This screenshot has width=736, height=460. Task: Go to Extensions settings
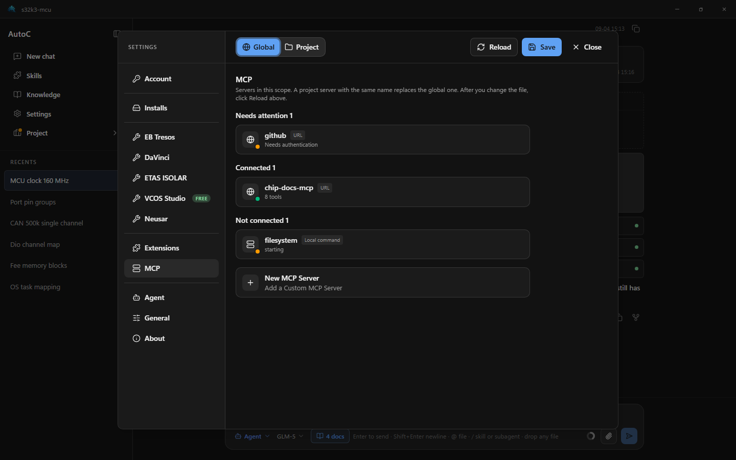(171, 248)
